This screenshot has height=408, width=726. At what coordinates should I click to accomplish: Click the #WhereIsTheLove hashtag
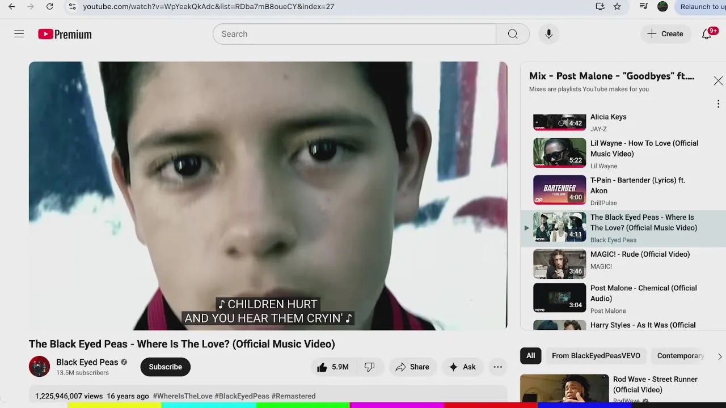[183, 396]
